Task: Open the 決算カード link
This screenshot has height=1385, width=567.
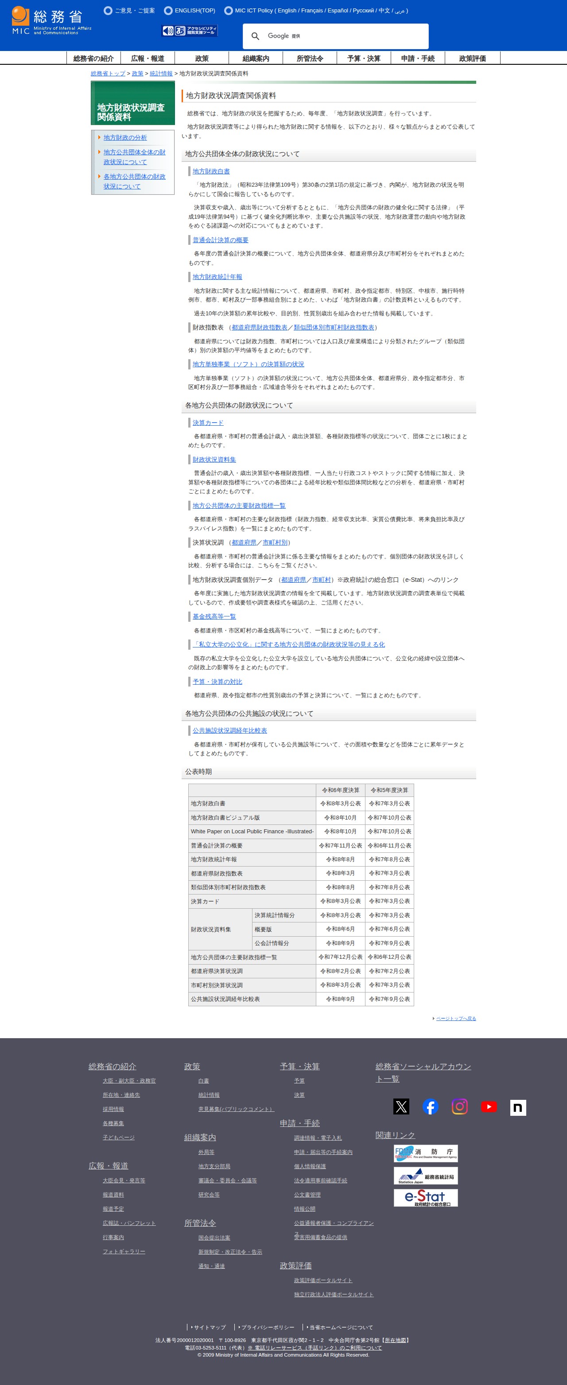Action: [x=208, y=423]
